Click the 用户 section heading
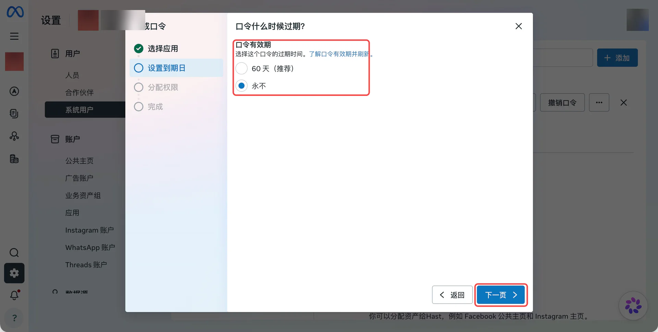 (x=72, y=53)
